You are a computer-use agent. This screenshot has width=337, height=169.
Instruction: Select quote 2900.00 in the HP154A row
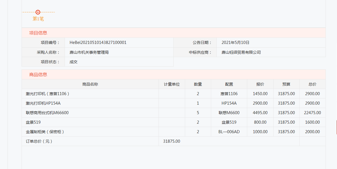point(260,103)
